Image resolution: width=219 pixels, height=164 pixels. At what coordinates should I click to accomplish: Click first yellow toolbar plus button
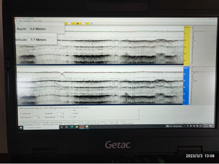74,24
